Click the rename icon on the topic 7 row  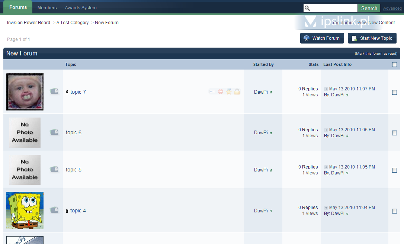click(212, 92)
